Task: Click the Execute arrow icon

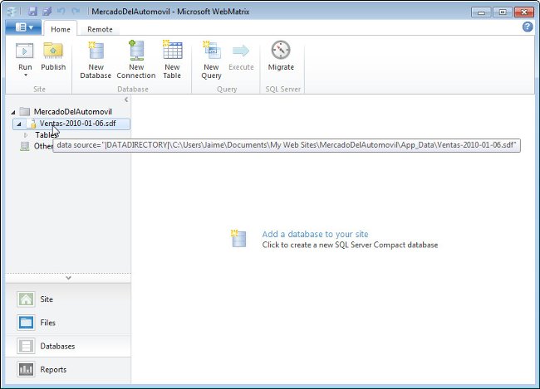Action: [x=241, y=51]
